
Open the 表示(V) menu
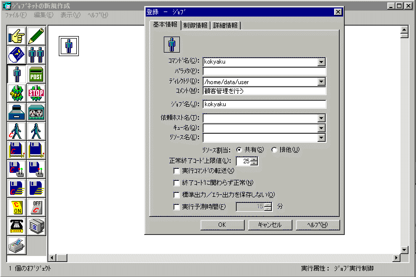[x=70, y=15]
